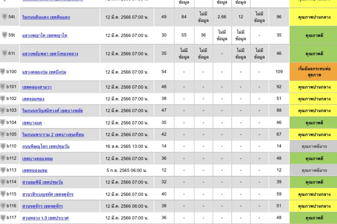Click the shield marker for station b103
Image resolution: width=337 pixels, height=224 pixels.
[x=3, y=111]
